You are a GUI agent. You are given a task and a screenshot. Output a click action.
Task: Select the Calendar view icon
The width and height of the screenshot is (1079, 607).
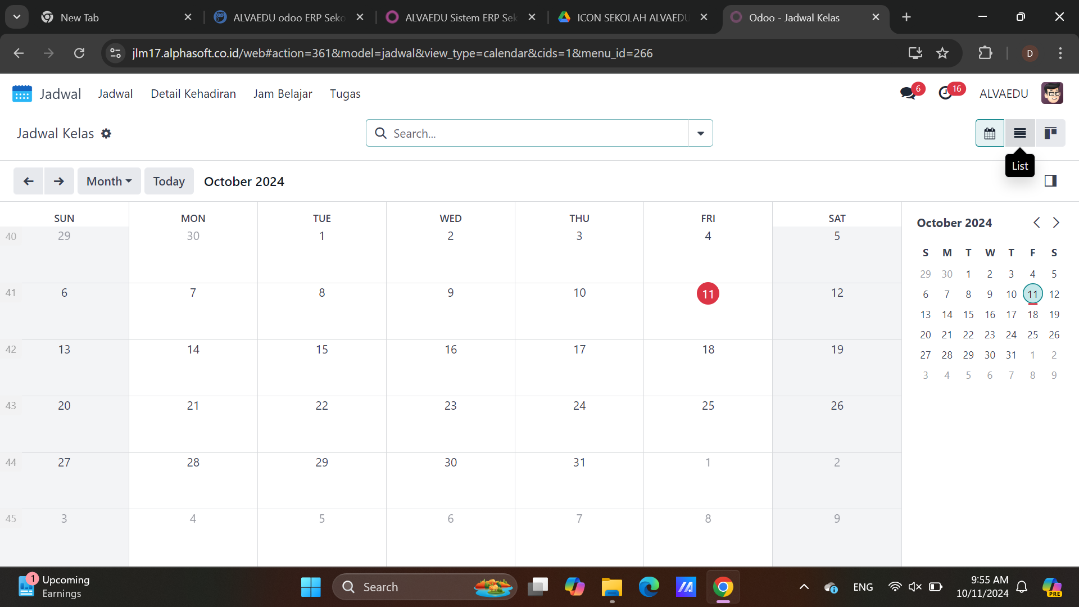point(990,133)
